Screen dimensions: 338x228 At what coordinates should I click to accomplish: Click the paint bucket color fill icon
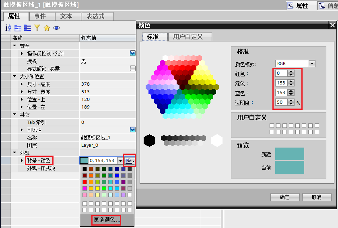click(129, 160)
